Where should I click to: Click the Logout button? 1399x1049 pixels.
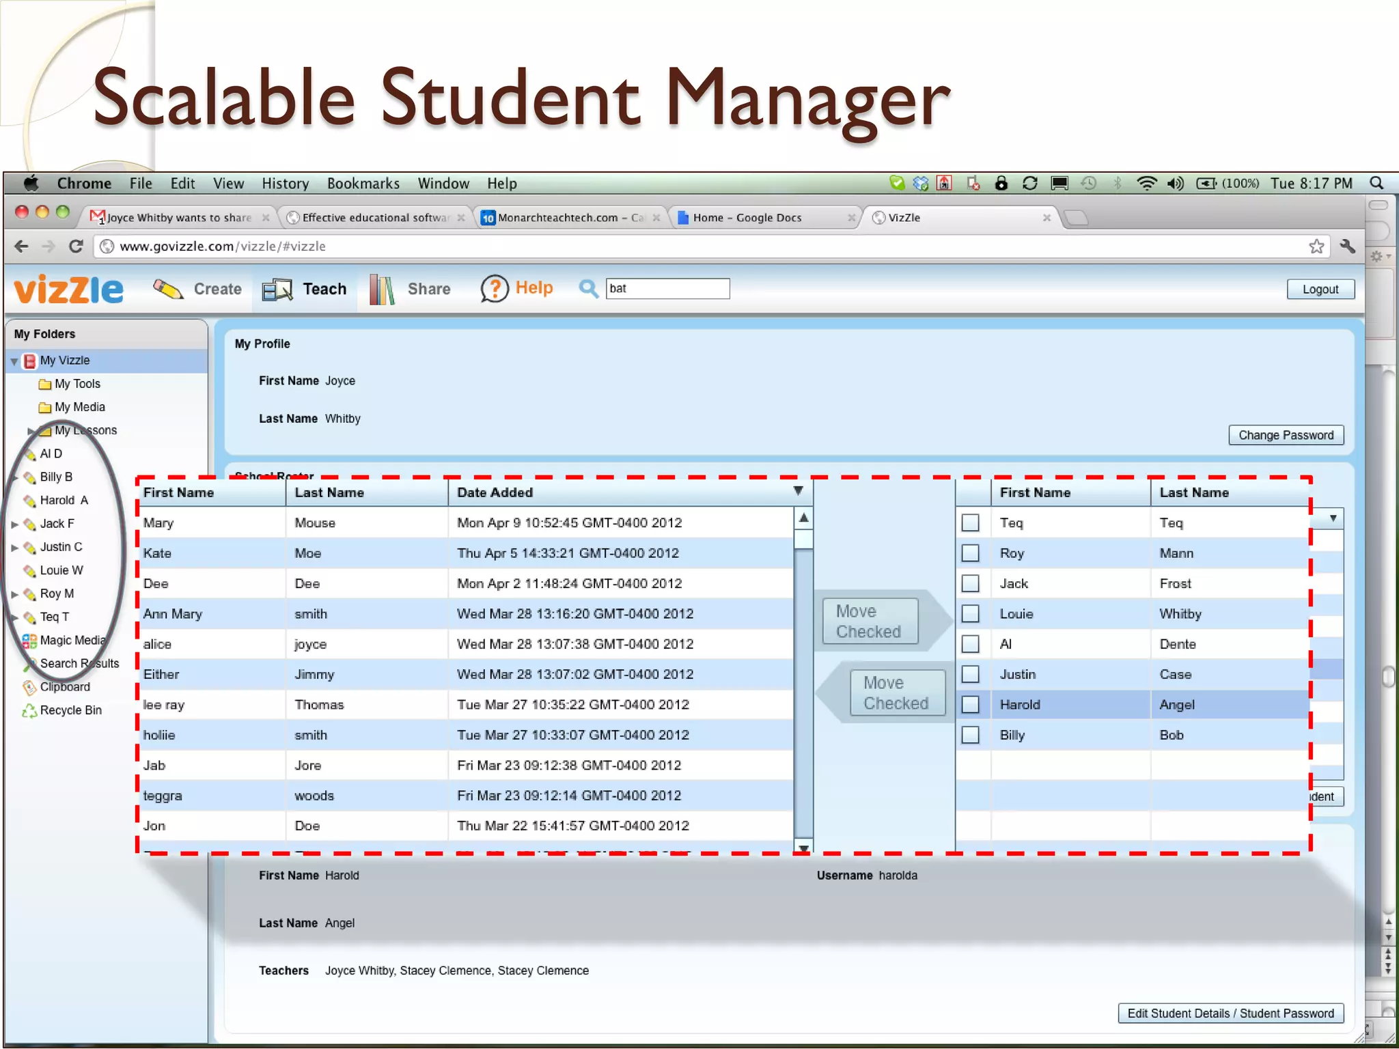click(1320, 290)
